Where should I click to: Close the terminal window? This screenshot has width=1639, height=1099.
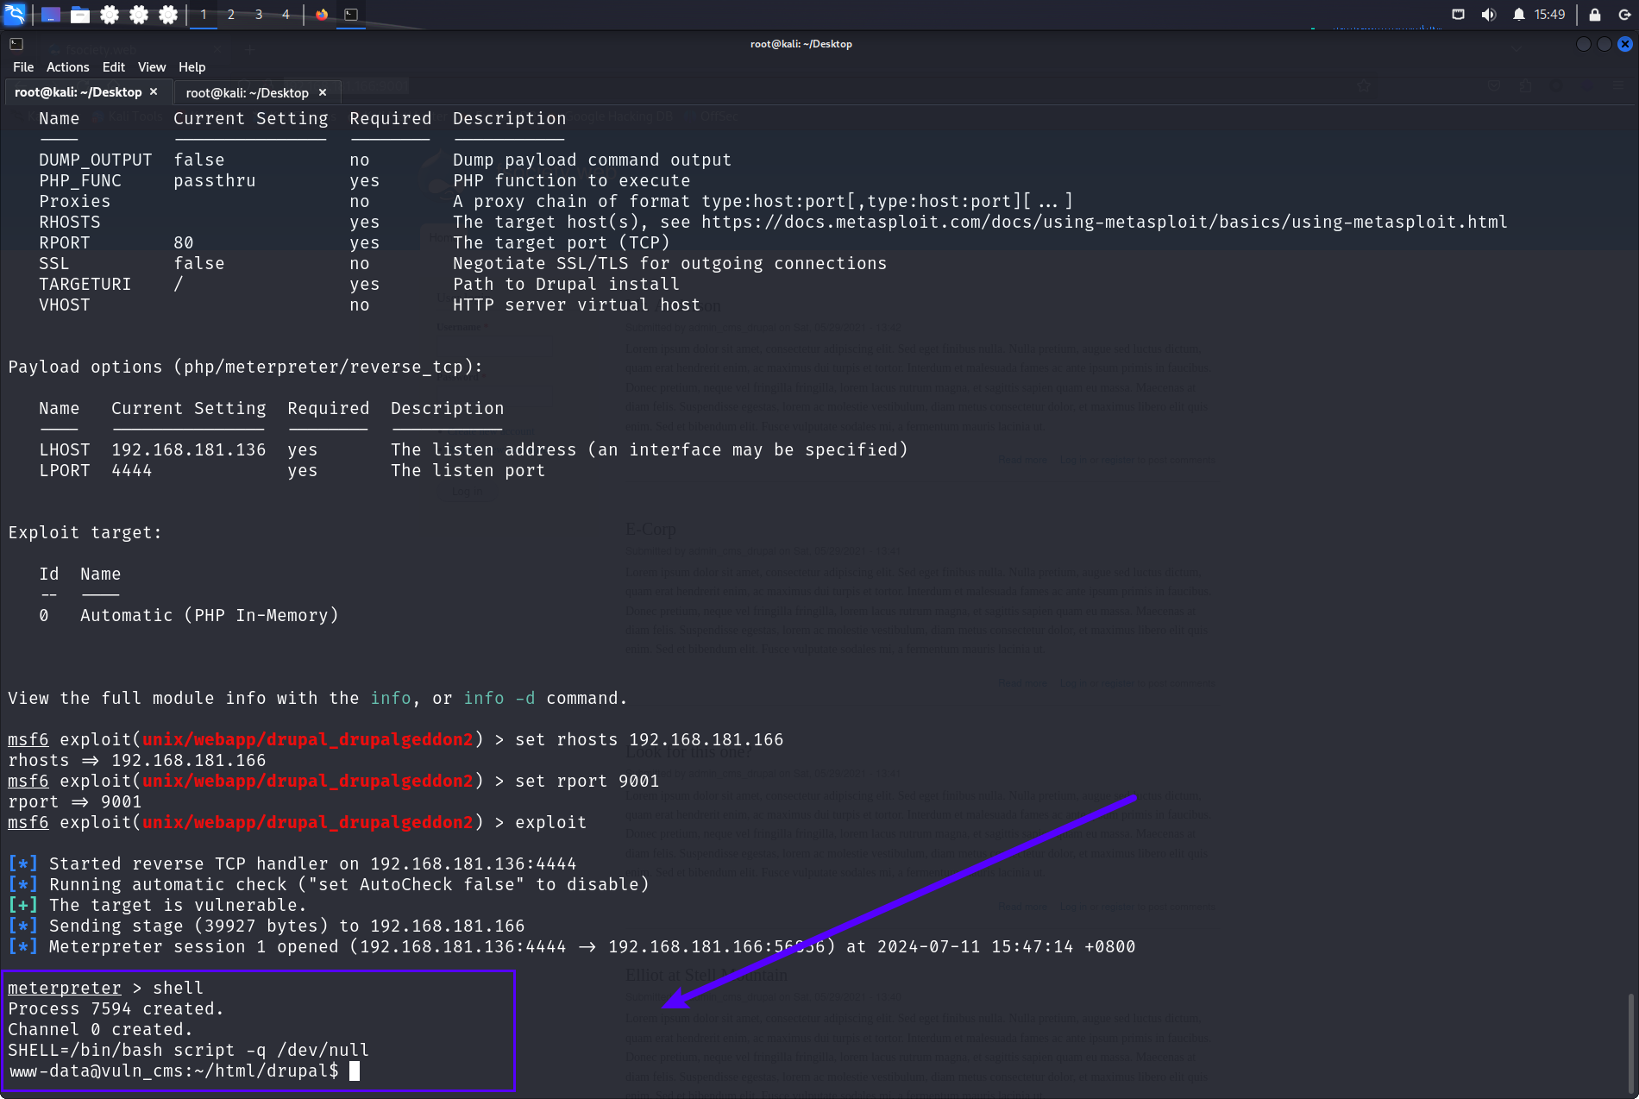point(1625,44)
